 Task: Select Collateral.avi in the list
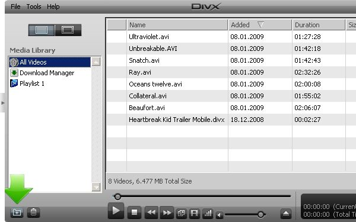click(x=148, y=96)
